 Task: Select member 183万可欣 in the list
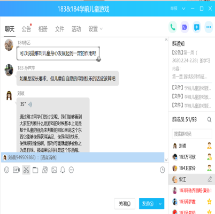[x=192, y=157]
